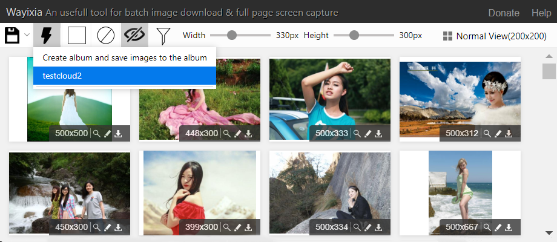
Task: Download the 500x312 image
Action: coord(509,134)
